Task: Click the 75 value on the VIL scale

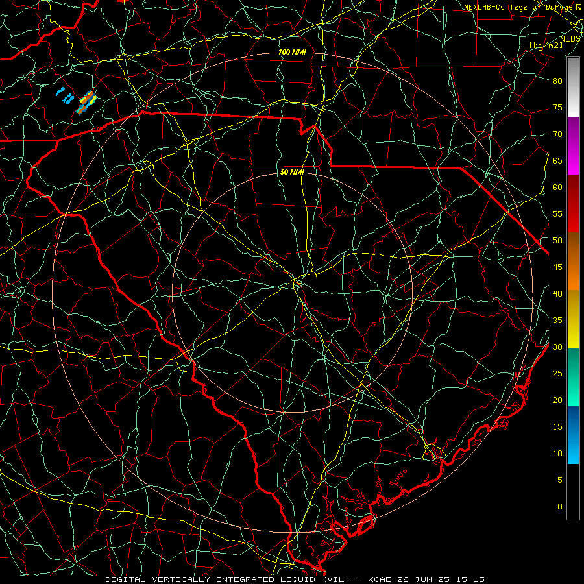Action: click(x=557, y=108)
